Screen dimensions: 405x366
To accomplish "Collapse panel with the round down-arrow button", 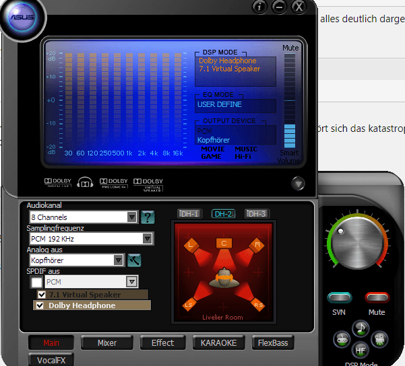I will click(298, 184).
